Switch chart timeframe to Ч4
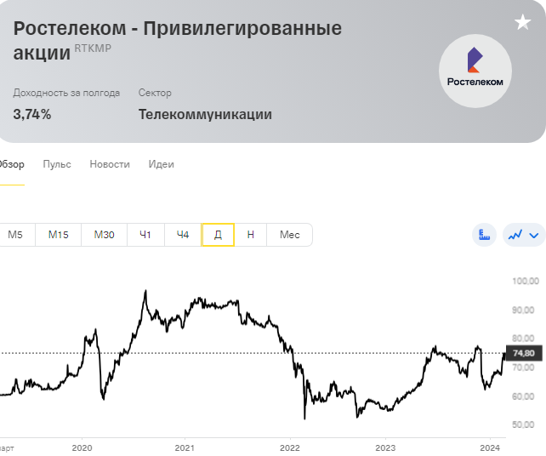This screenshot has height=456, width=546. coord(183,235)
